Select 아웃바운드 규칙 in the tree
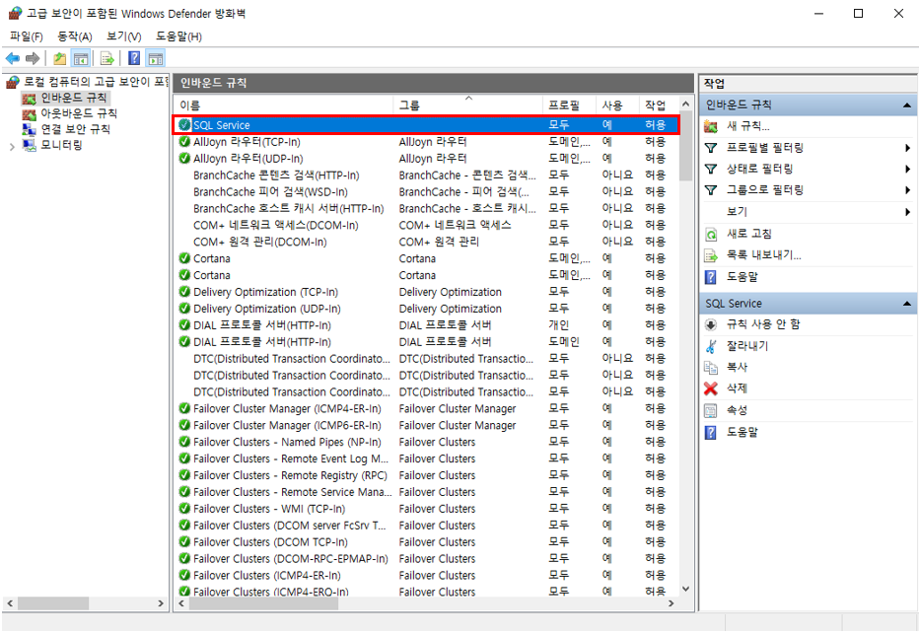The width and height of the screenshot is (920, 634). (x=79, y=113)
